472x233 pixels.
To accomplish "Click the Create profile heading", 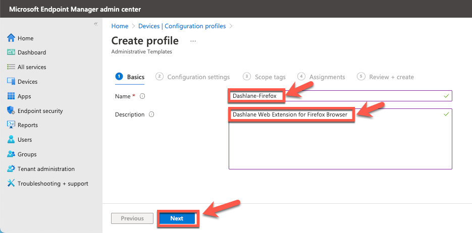I will click(145, 40).
